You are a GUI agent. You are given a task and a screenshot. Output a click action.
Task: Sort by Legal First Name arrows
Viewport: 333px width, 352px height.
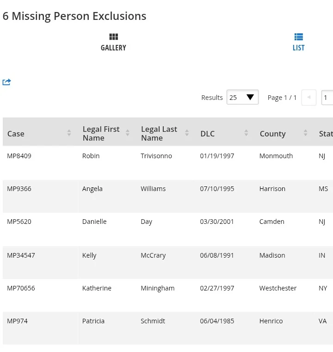(128, 133)
